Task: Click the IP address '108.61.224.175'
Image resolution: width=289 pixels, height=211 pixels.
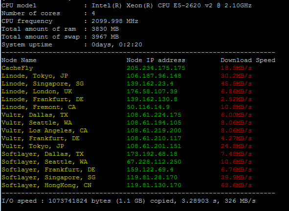Action: click(x=154, y=115)
